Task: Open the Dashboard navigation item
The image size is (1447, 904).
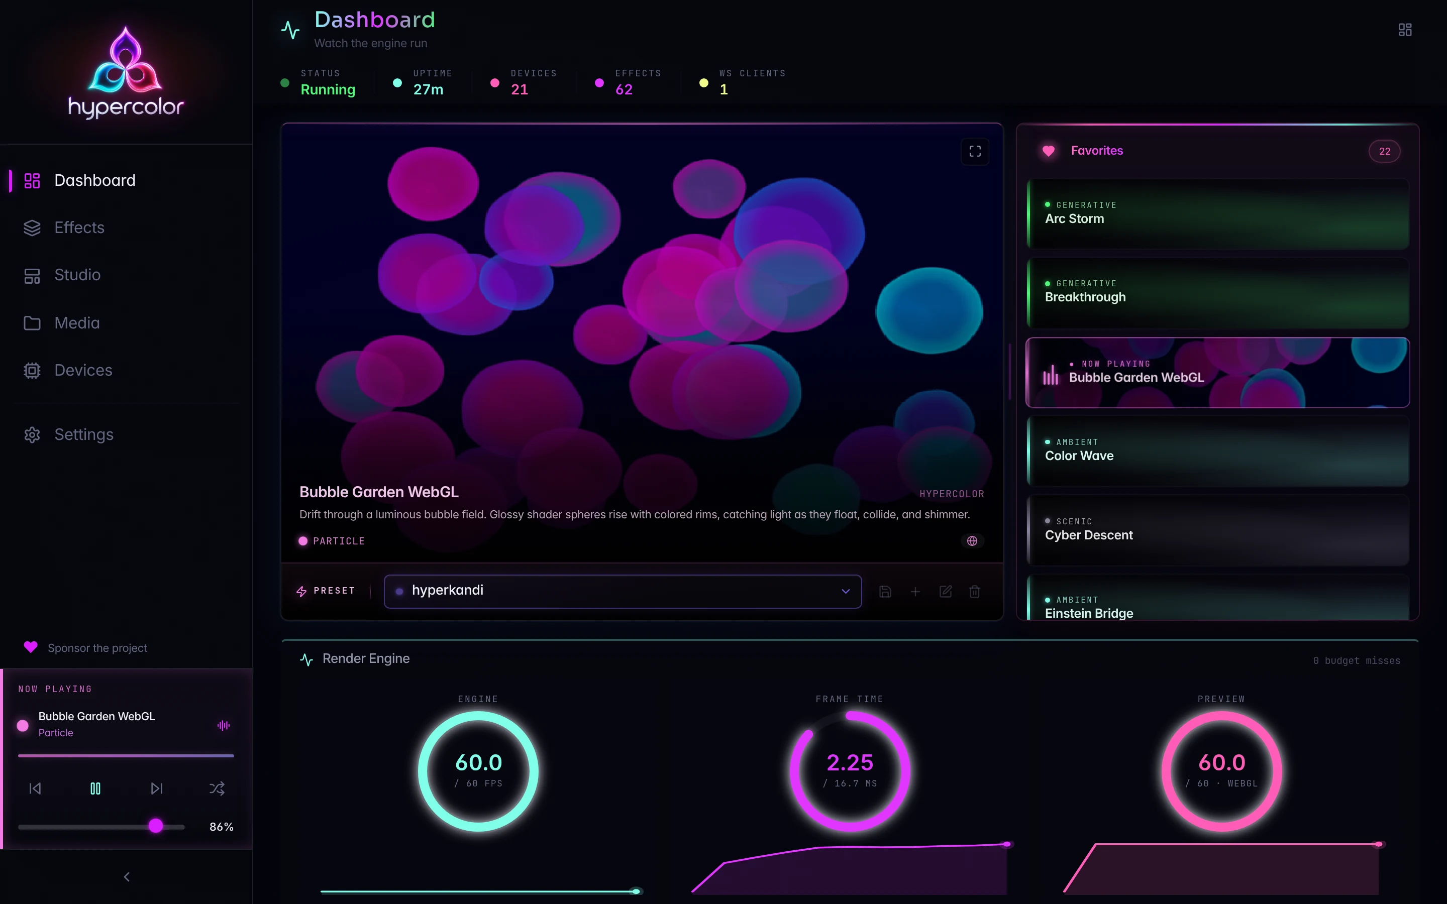Action: click(126, 181)
